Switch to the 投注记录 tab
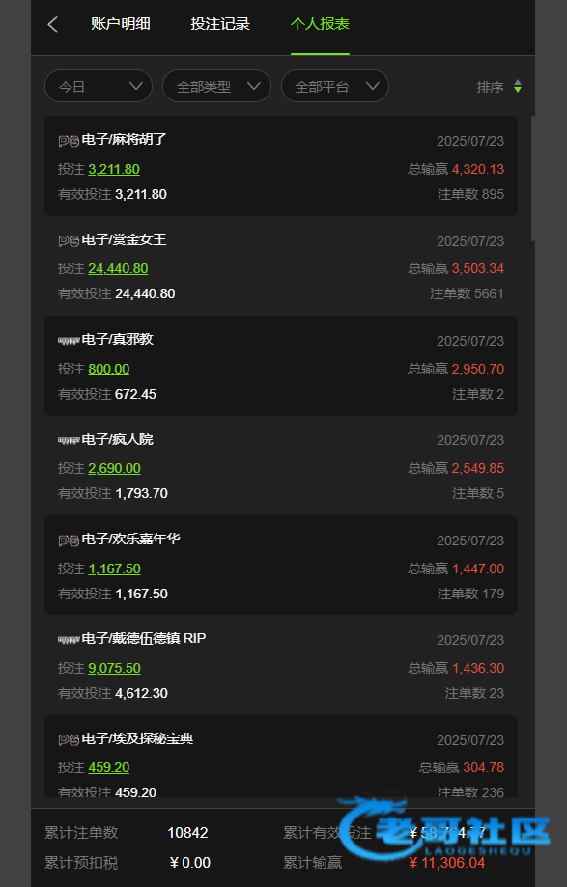 [x=220, y=24]
